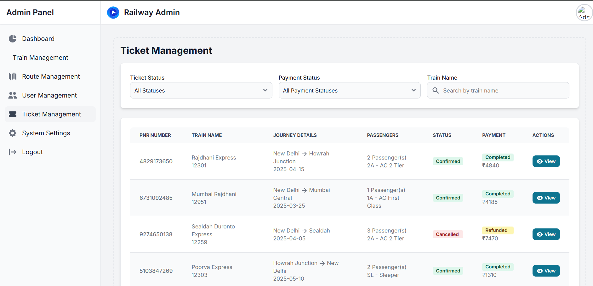Click eye icon for PNR 9274650138
The image size is (593, 286).
pos(540,234)
